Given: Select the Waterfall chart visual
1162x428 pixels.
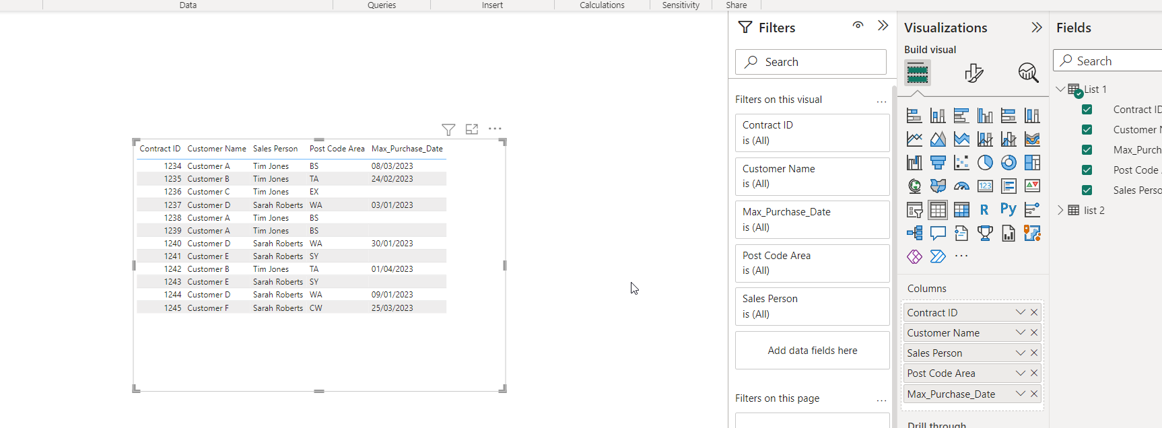Looking at the screenshot, I should coord(914,163).
